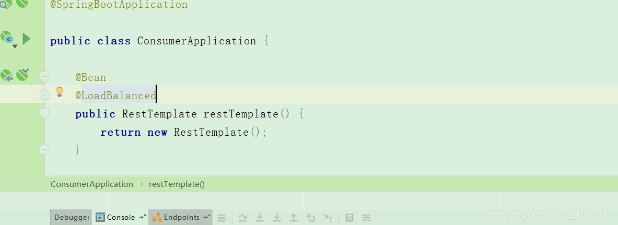Screen dimensions: 618x225
Task: Collapse the @Bean annotation fold marker
Action: tap(44, 77)
